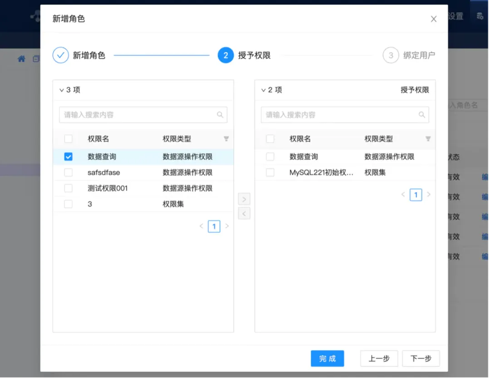Click the left panel search input field

pos(136,115)
